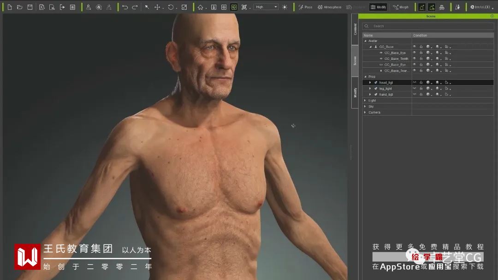The width and height of the screenshot is (498, 280).
Task: Click the Pose toolbar button
Action: click(x=305, y=7)
